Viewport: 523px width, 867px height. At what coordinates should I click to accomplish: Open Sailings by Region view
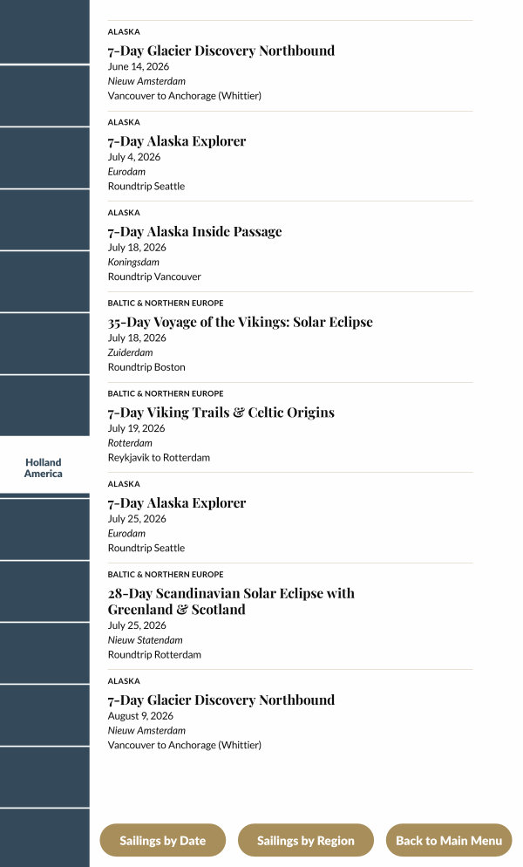click(x=305, y=841)
